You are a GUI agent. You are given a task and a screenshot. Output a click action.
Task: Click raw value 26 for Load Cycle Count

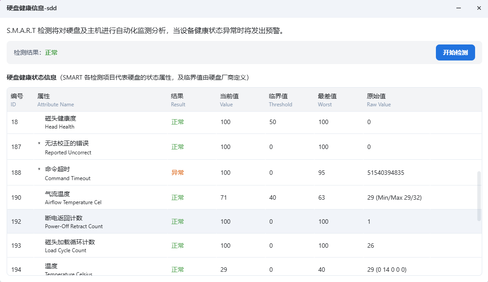pos(370,246)
